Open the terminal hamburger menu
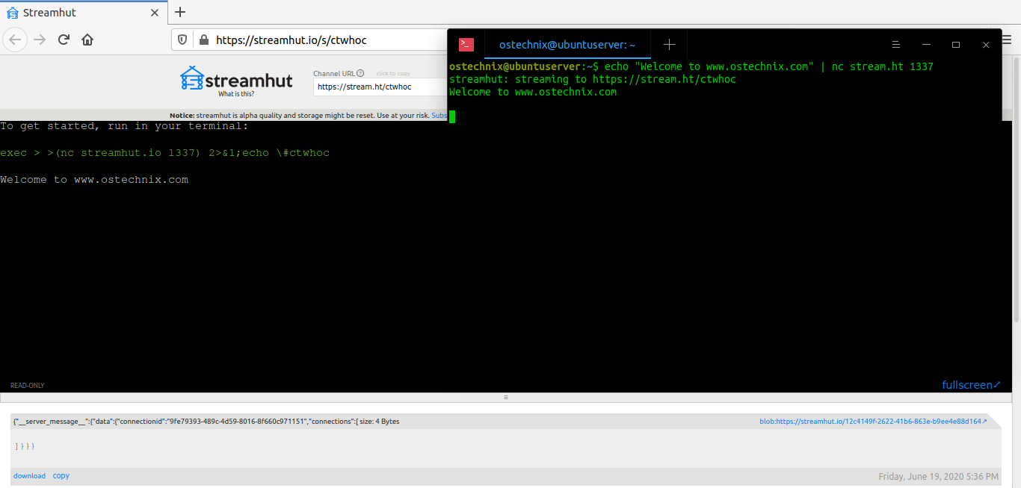 (x=895, y=45)
